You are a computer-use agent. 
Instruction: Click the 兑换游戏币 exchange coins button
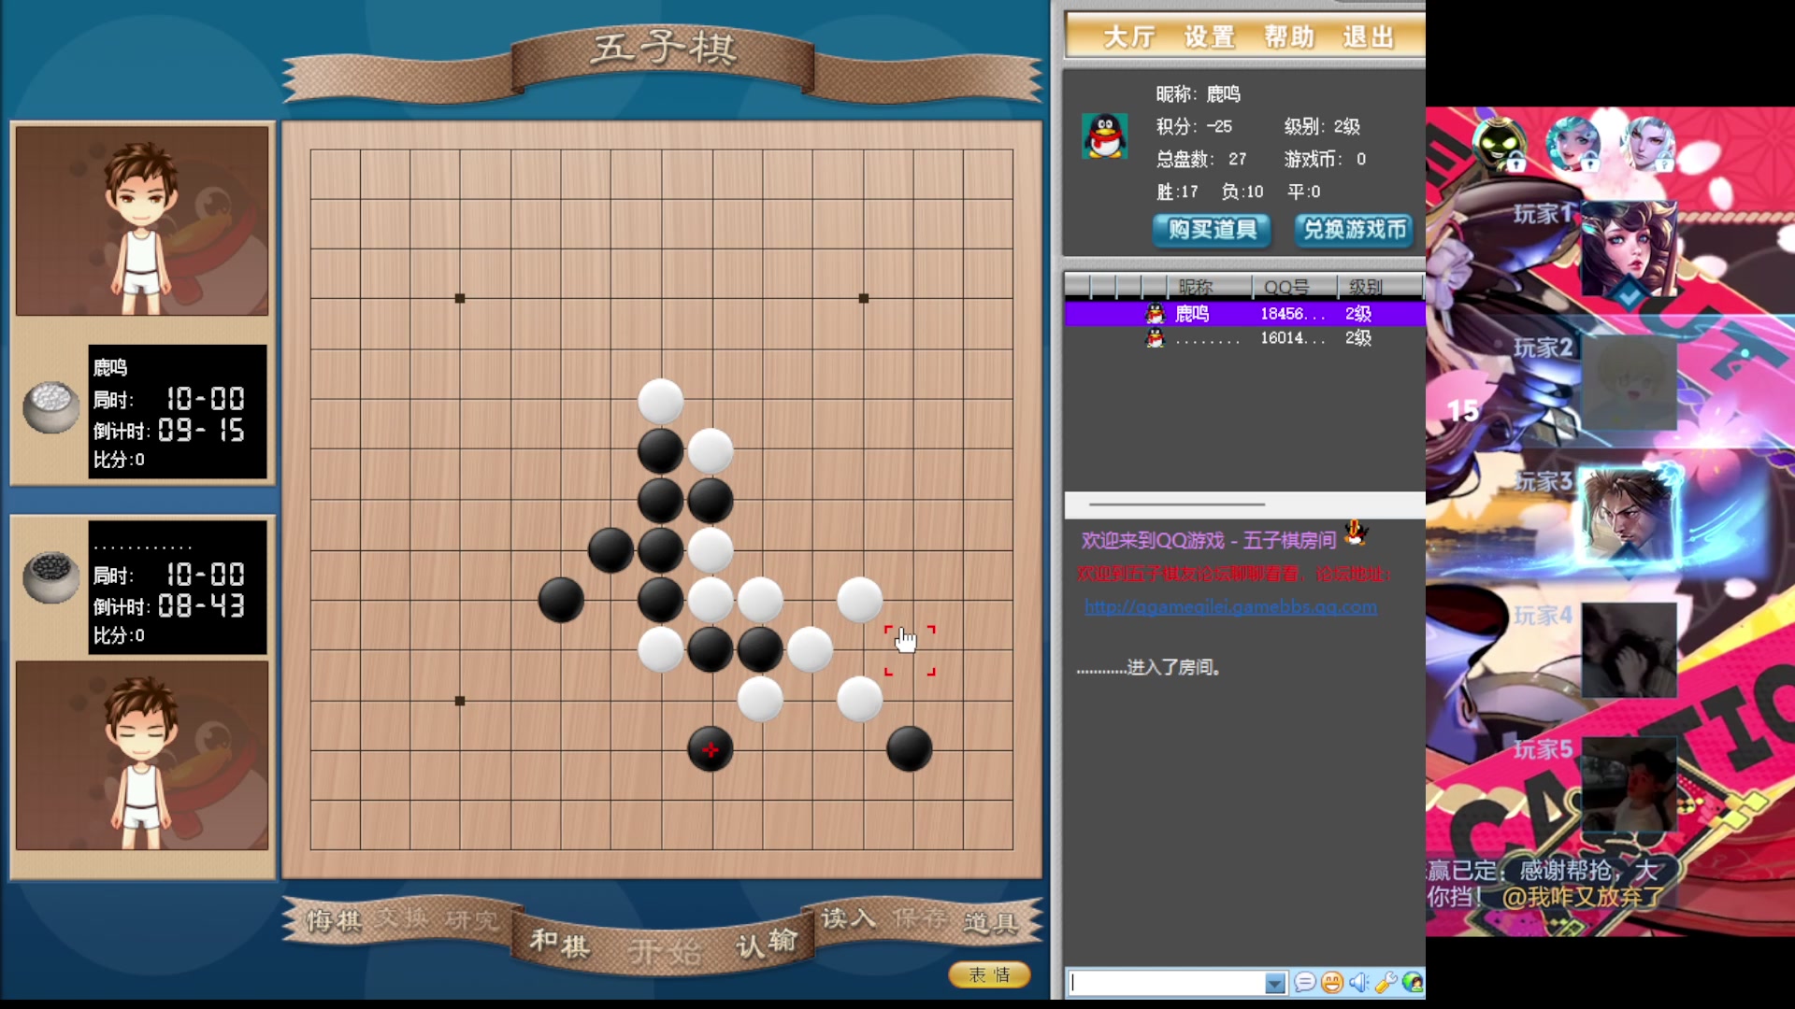pos(1355,230)
